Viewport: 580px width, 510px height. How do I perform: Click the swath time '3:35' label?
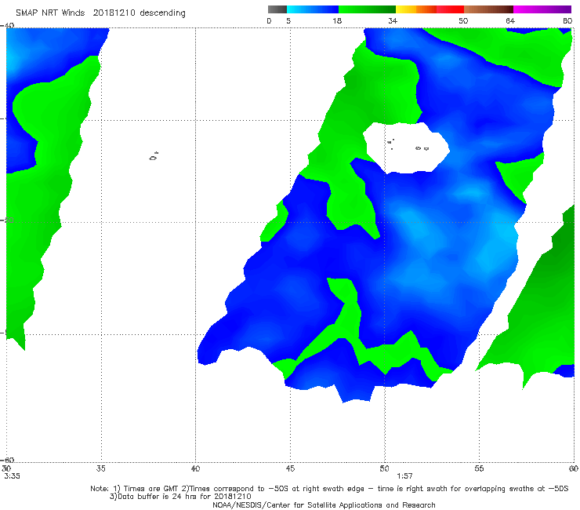(13, 476)
